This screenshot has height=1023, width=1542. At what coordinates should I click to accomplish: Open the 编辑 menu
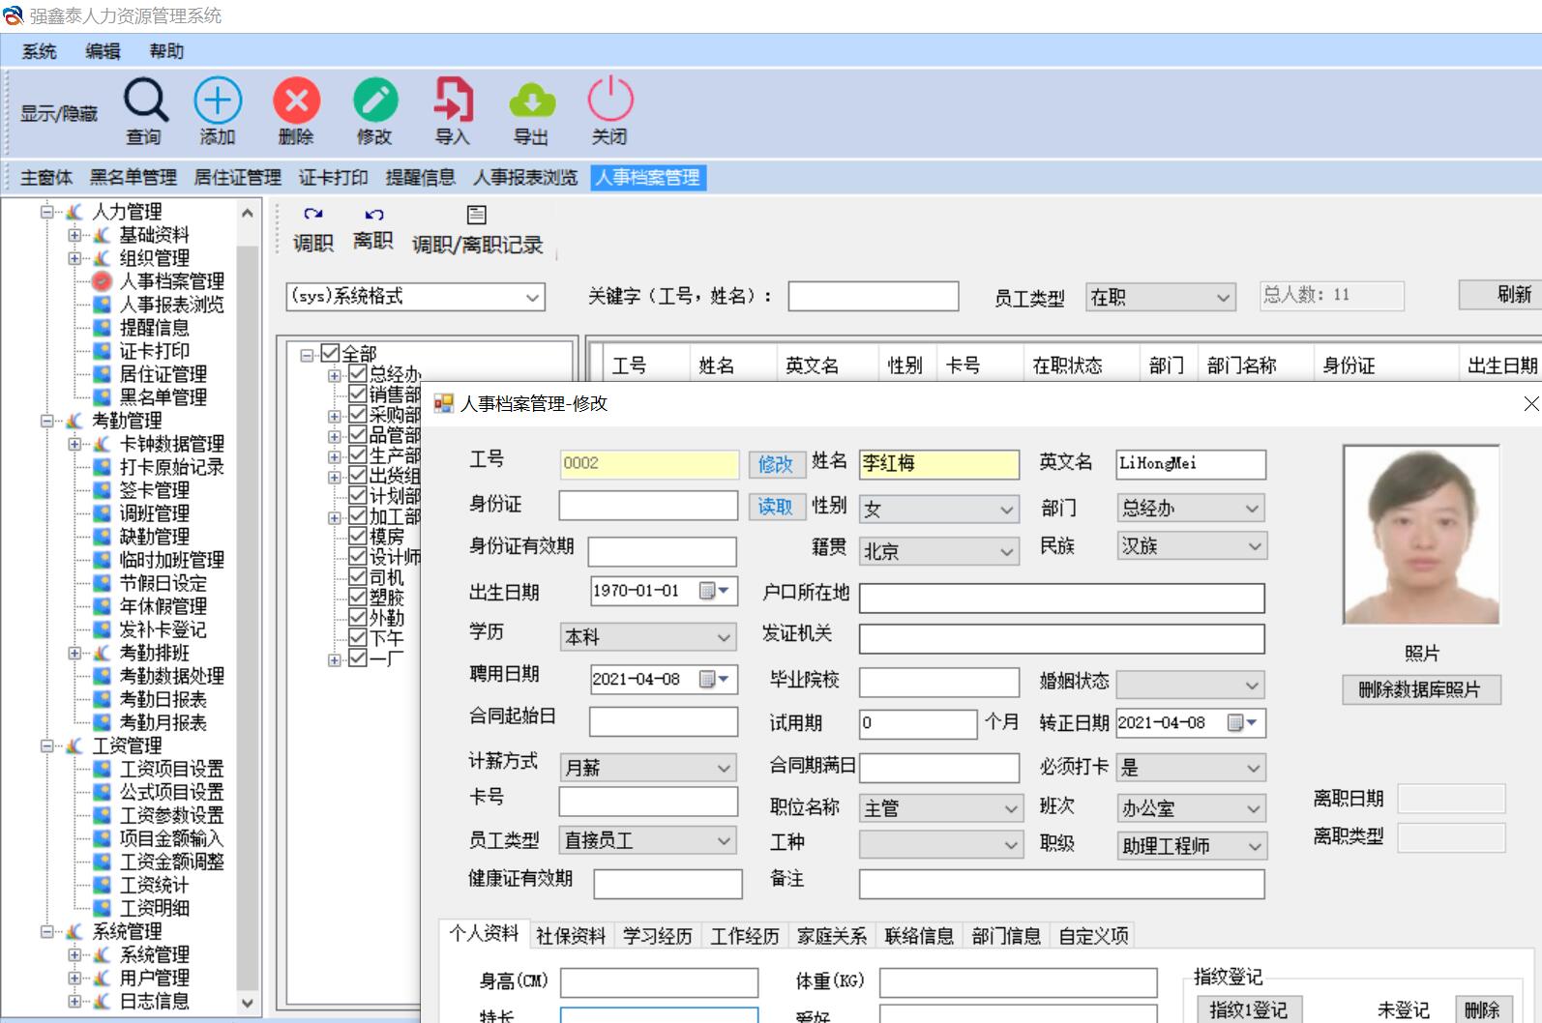[103, 51]
